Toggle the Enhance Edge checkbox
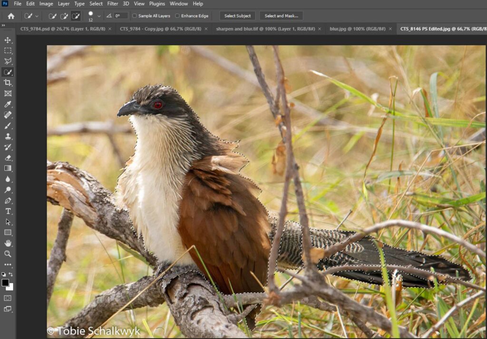Image resolution: width=487 pixels, height=339 pixels. tap(177, 16)
